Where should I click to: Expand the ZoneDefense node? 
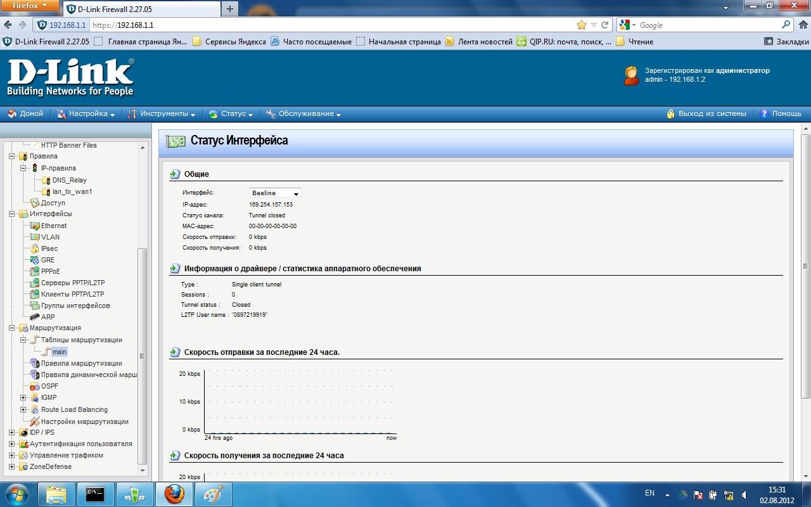11,467
